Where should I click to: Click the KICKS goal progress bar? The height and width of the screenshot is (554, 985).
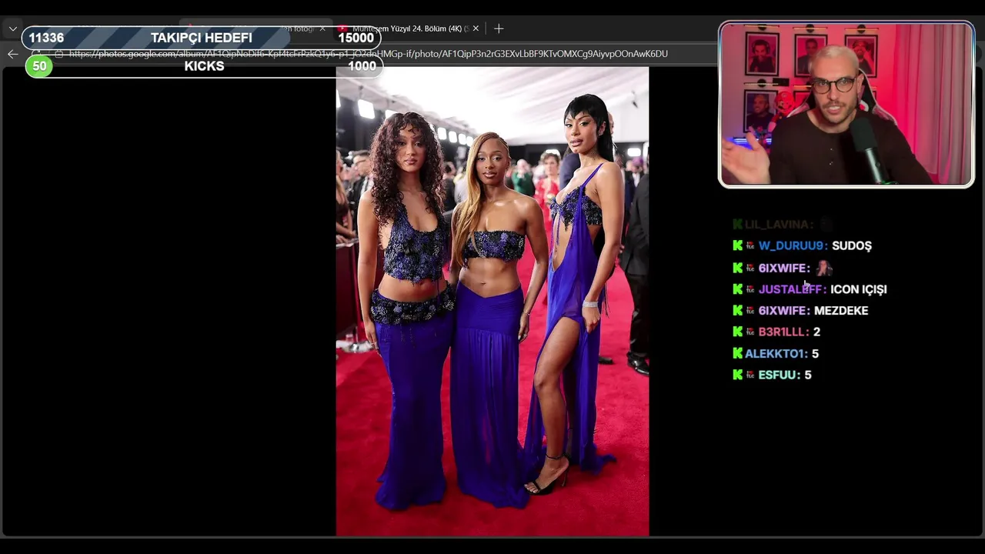pyautogui.click(x=204, y=66)
